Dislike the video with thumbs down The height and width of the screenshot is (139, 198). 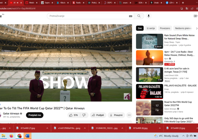click(x=84, y=115)
